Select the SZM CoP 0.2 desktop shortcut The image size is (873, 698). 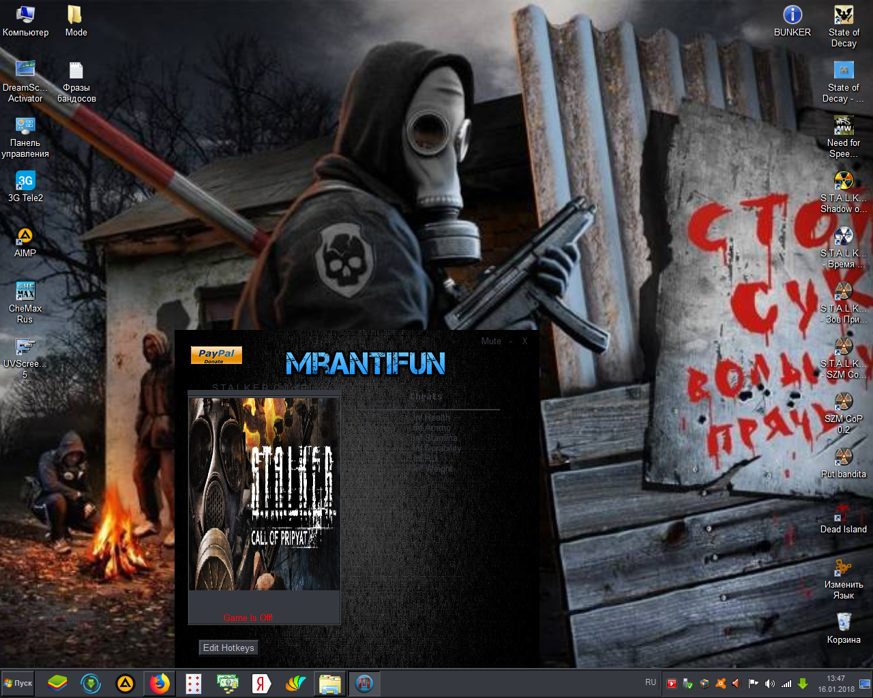coord(844,413)
